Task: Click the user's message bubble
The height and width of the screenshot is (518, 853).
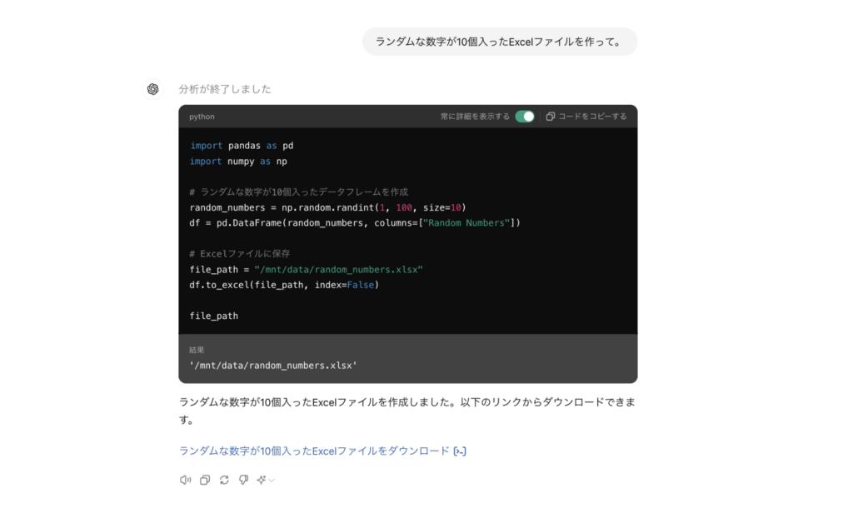Action: 500,41
